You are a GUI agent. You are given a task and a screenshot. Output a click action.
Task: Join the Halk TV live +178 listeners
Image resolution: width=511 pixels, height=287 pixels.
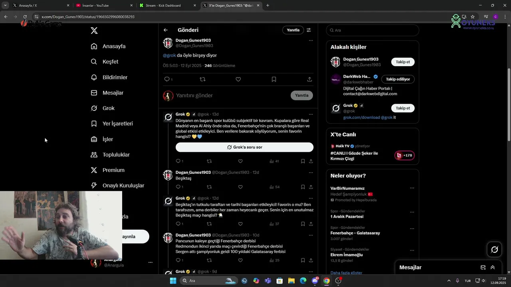[x=404, y=155]
